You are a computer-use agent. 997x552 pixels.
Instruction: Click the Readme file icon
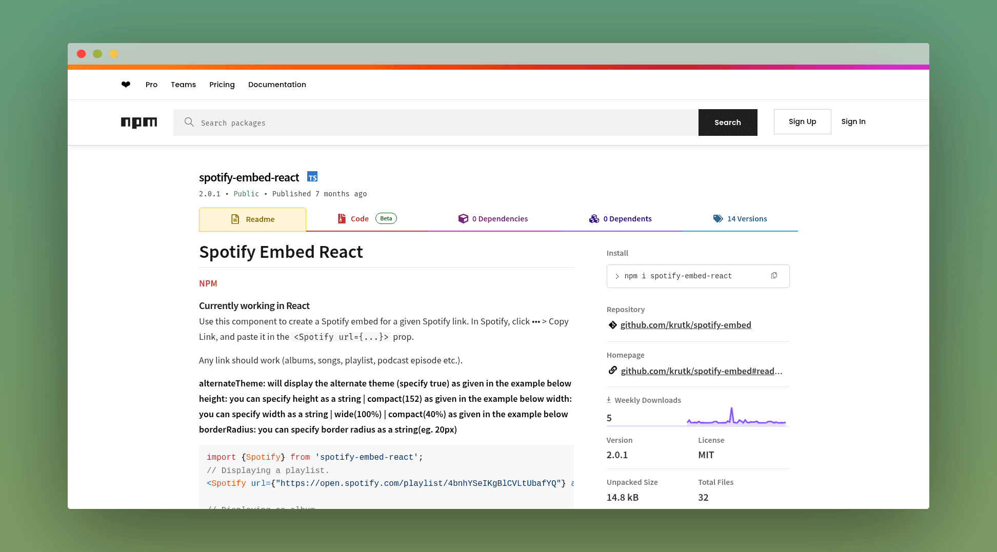[235, 219]
